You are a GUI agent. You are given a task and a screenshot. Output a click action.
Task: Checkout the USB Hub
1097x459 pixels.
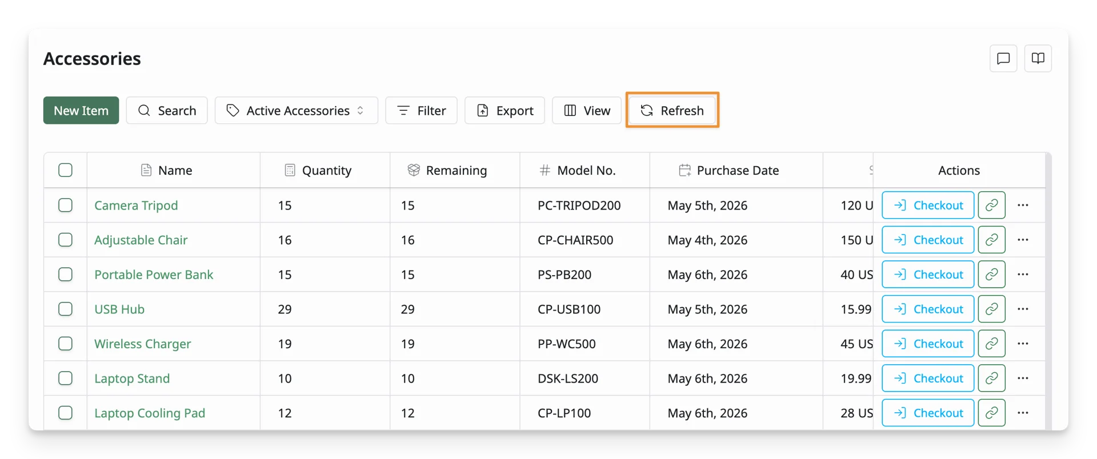(928, 309)
